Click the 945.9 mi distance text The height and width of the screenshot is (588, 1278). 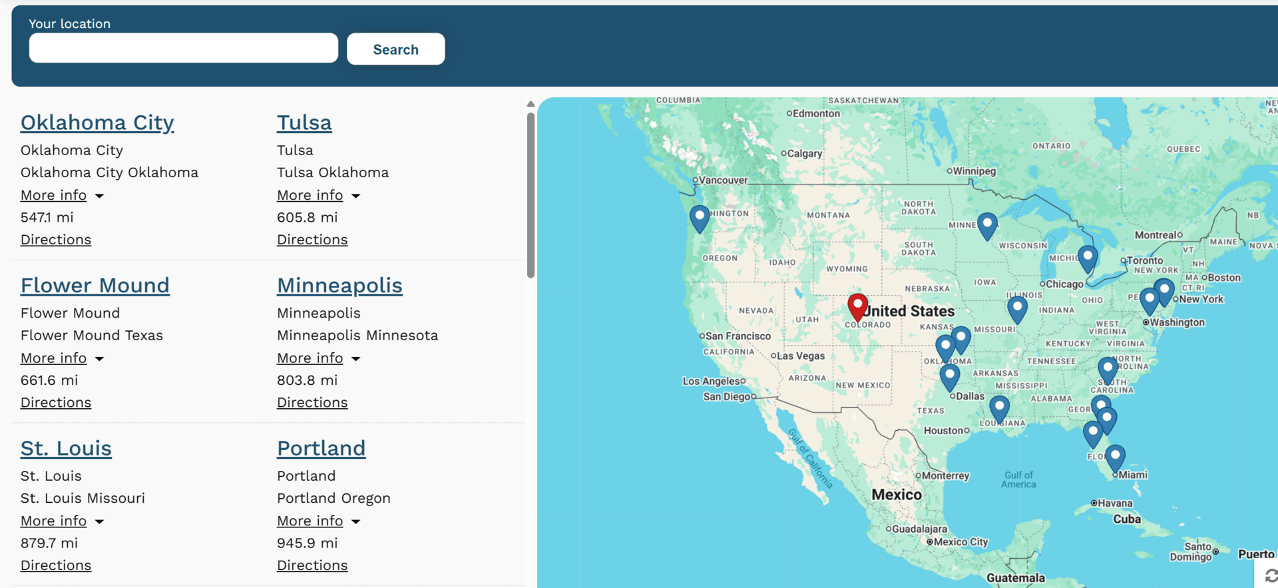coord(308,543)
